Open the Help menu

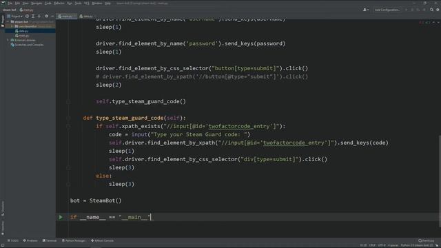tap(107, 3)
